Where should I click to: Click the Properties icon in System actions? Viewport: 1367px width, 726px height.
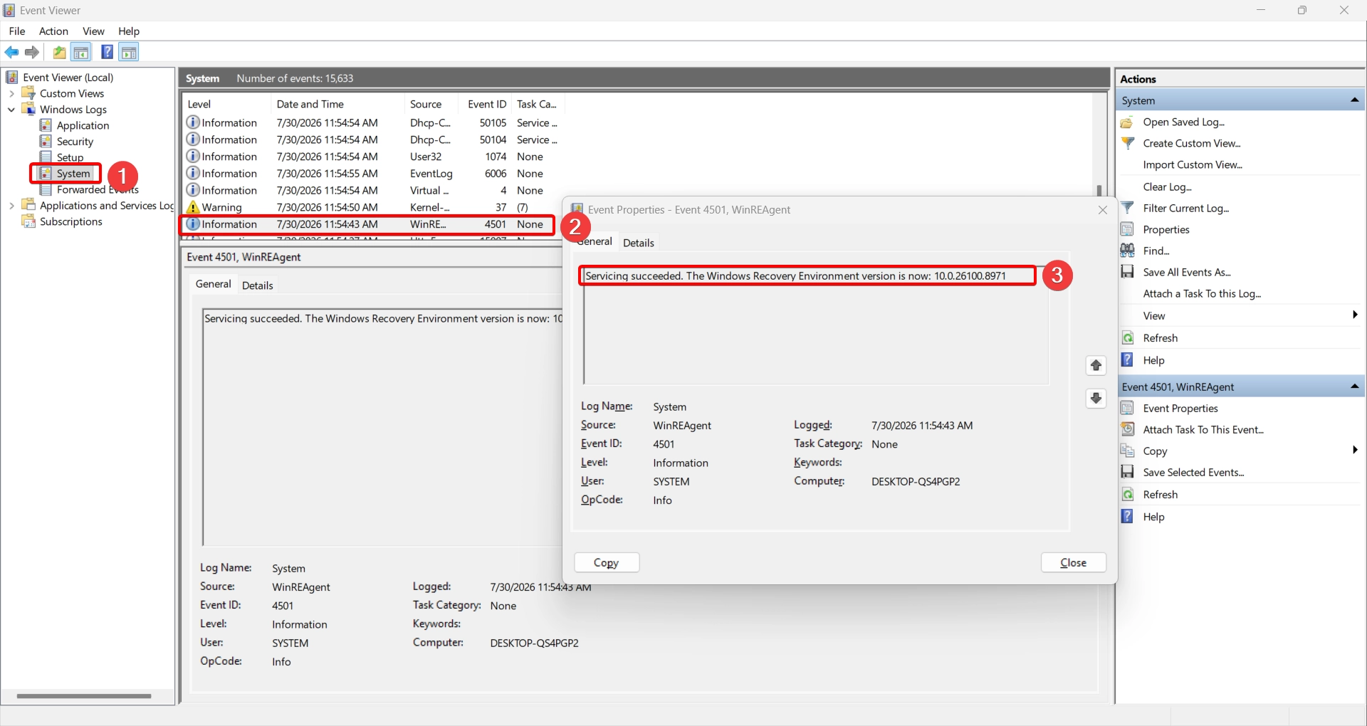[1127, 229]
